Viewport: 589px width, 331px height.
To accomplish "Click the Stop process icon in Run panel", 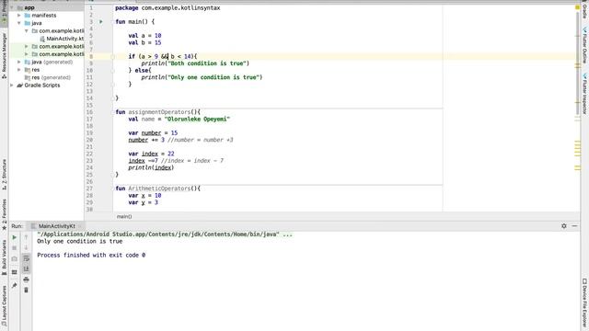I will click(x=15, y=248).
